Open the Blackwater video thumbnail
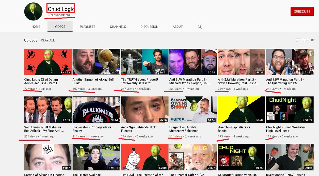319x176 pixels. click(x=96, y=110)
